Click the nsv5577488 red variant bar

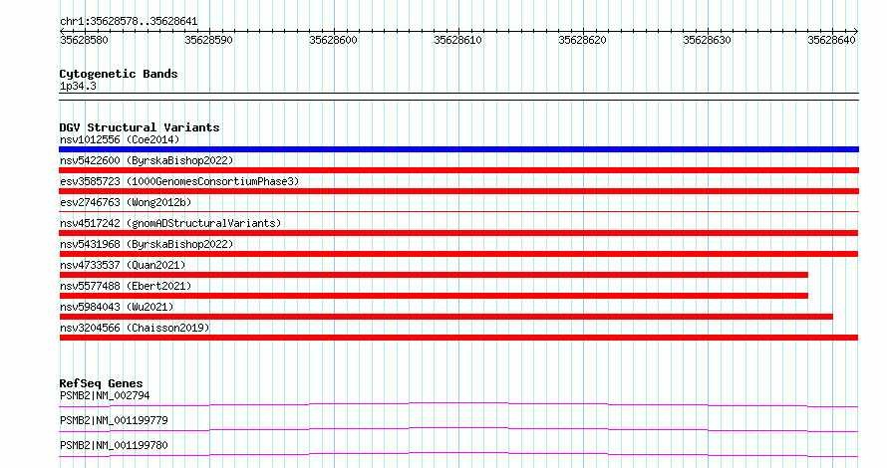click(434, 296)
